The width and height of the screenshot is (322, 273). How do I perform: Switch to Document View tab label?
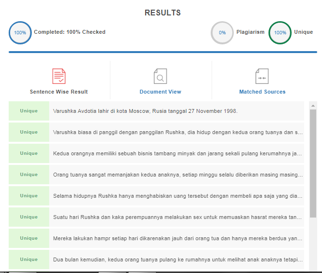tap(161, 92)
